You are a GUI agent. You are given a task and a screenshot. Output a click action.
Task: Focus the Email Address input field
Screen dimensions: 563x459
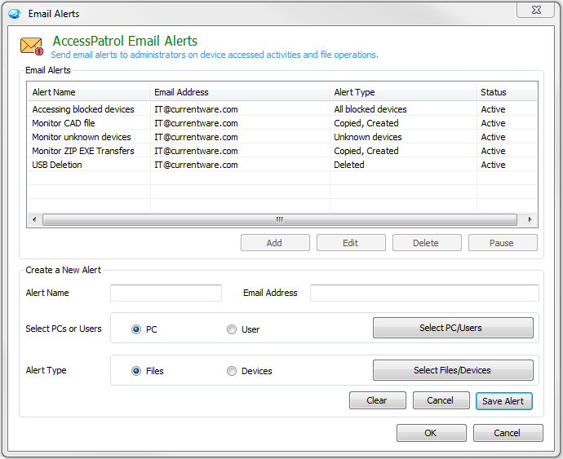424,293
